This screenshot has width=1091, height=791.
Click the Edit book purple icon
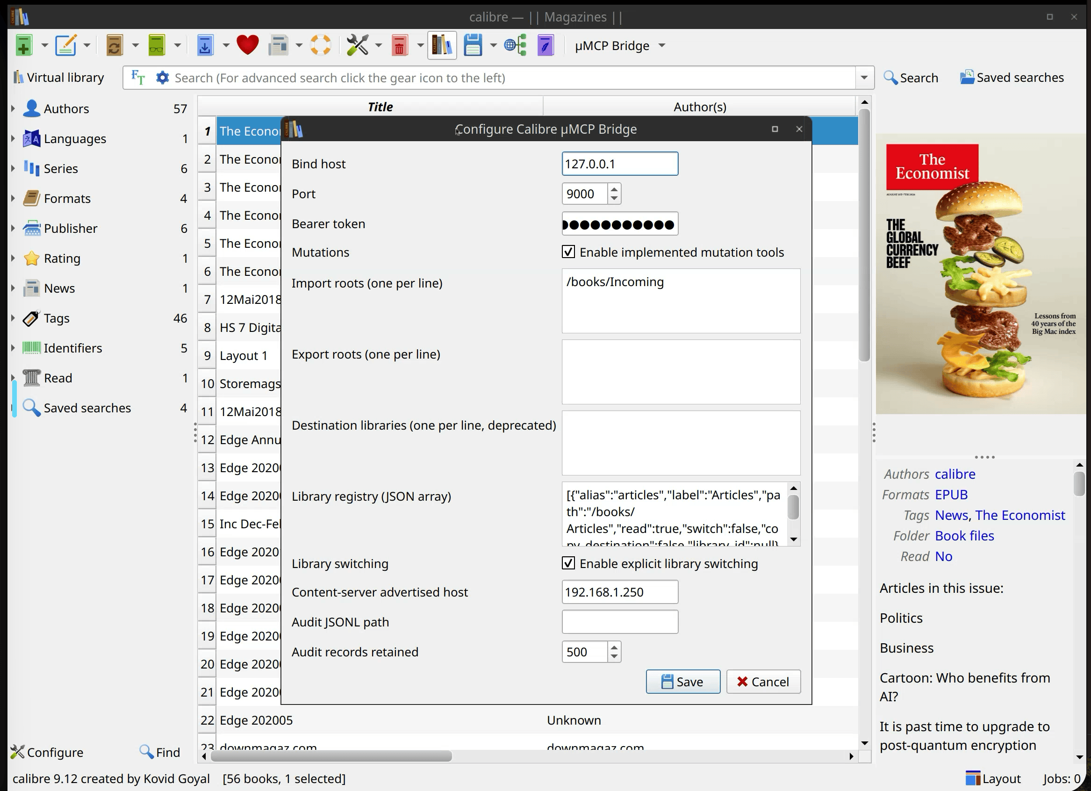[x=545, y=46]
